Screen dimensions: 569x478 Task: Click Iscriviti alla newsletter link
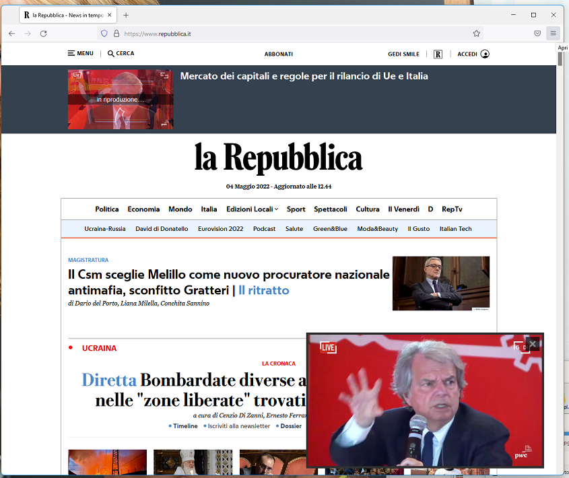pos(239,426)
